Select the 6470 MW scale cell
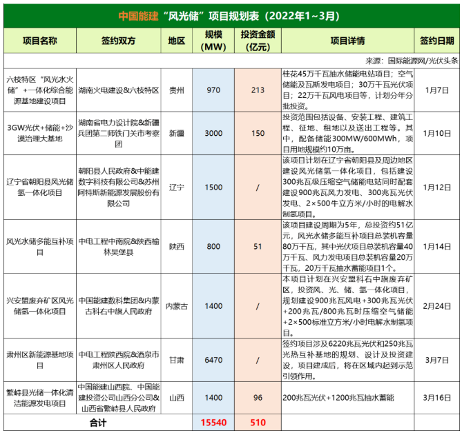Viewport: 462px width, 435px height. coord(213,360)
